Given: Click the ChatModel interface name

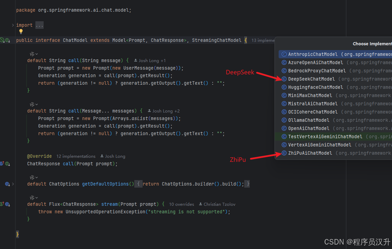Looking at the screenshot, I should pyautogui.click(x=75, y=40).
